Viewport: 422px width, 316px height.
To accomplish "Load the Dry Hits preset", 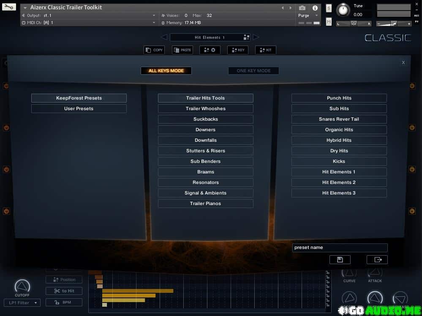I will coord(339,151).
